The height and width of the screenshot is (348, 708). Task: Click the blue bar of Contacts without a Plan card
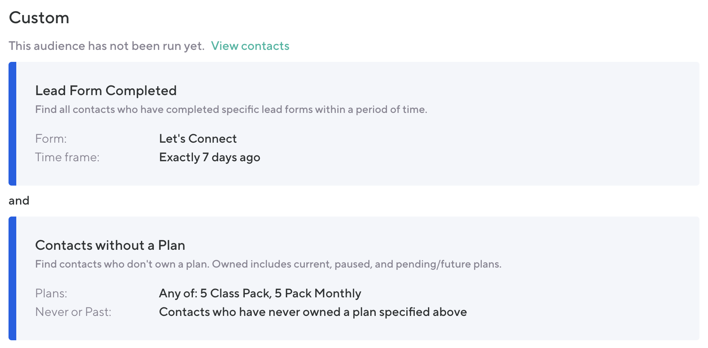point(12,278)
